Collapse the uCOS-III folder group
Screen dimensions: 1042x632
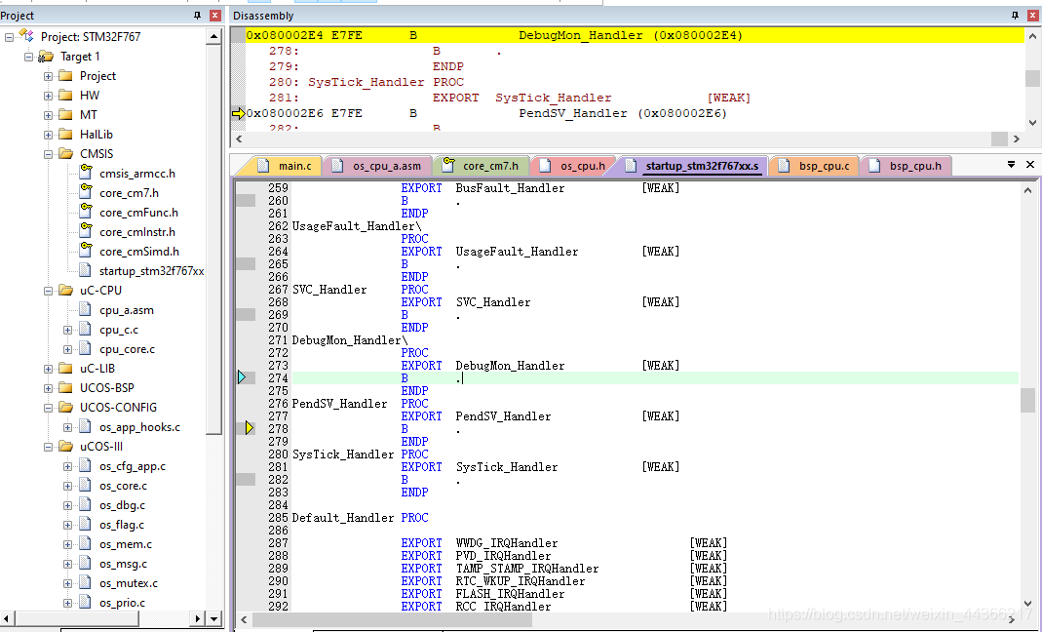coord(48,447)
